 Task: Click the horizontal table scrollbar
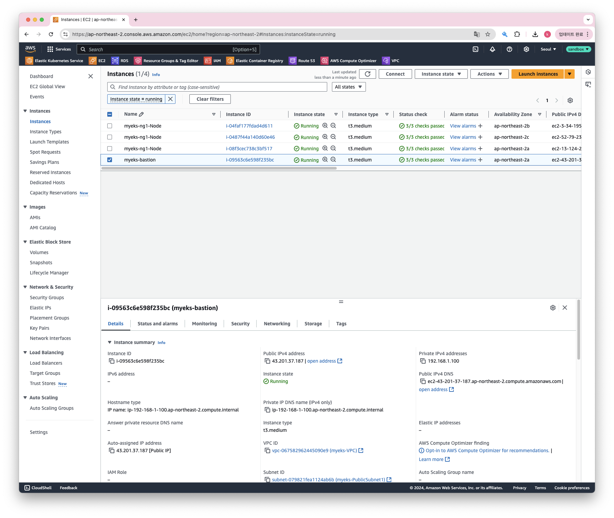pos(219,168)
